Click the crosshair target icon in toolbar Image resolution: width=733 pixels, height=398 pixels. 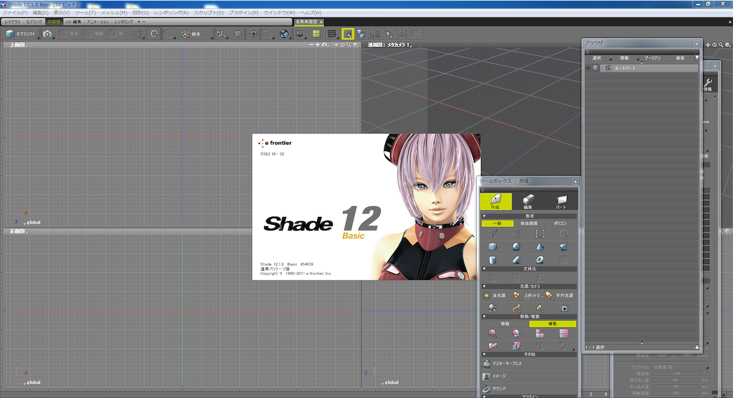(x=253, y=34)
